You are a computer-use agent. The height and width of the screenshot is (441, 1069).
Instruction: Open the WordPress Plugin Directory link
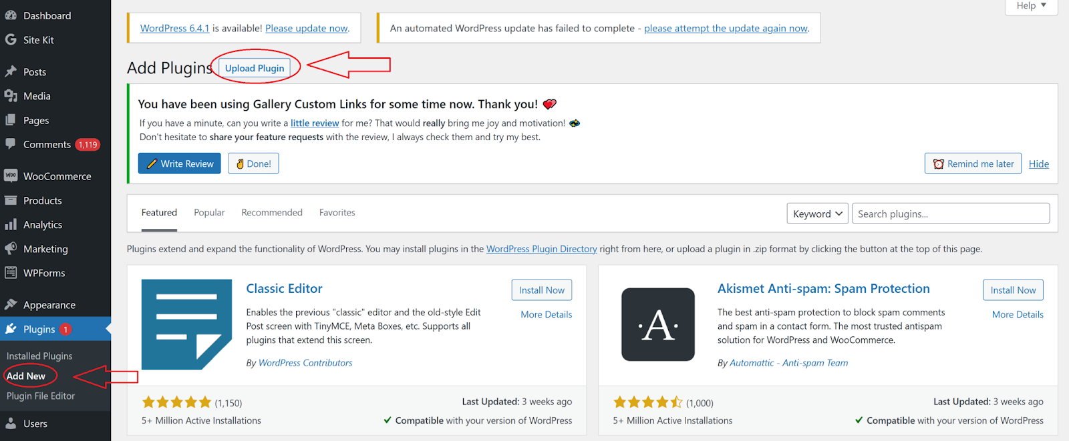pos(541,249)
